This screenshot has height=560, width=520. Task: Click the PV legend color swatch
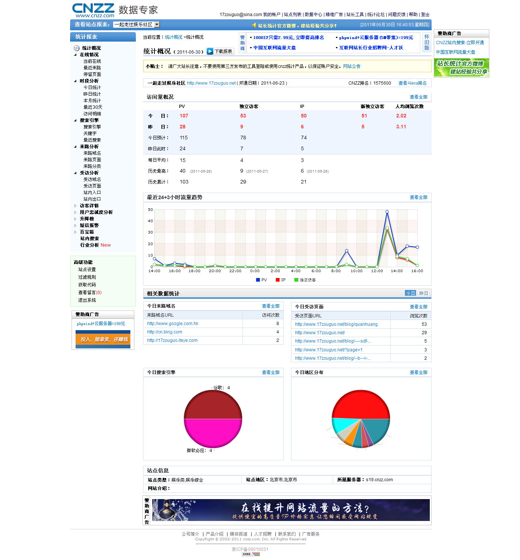point(258,280)
